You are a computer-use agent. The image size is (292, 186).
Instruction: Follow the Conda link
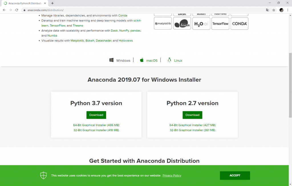pyautogui.click(x=123, y=16)
